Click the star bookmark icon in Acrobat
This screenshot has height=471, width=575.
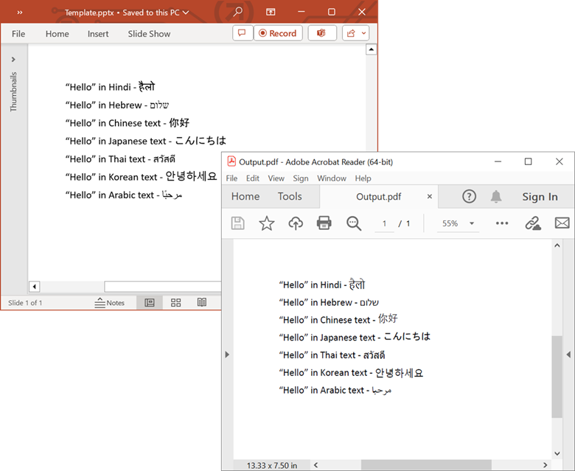(267, 223)
